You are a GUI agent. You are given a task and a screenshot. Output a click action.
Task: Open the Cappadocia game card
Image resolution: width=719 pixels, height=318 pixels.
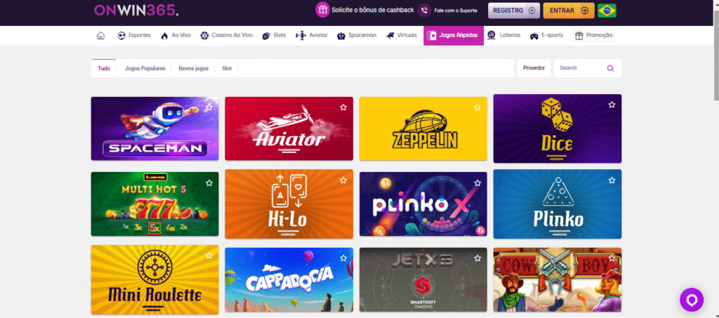pos(289,279)
